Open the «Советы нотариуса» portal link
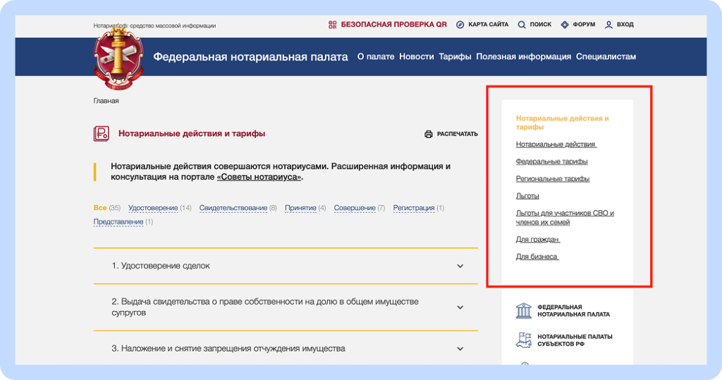Viewport: 722px width, 380px height. point(259,177)
